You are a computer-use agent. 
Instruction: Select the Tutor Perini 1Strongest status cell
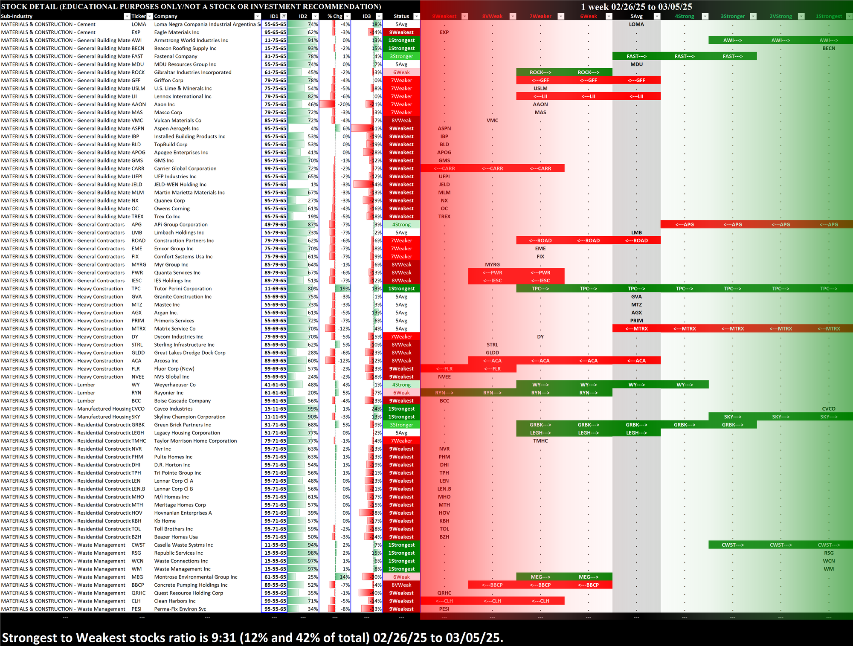[401, 289]
